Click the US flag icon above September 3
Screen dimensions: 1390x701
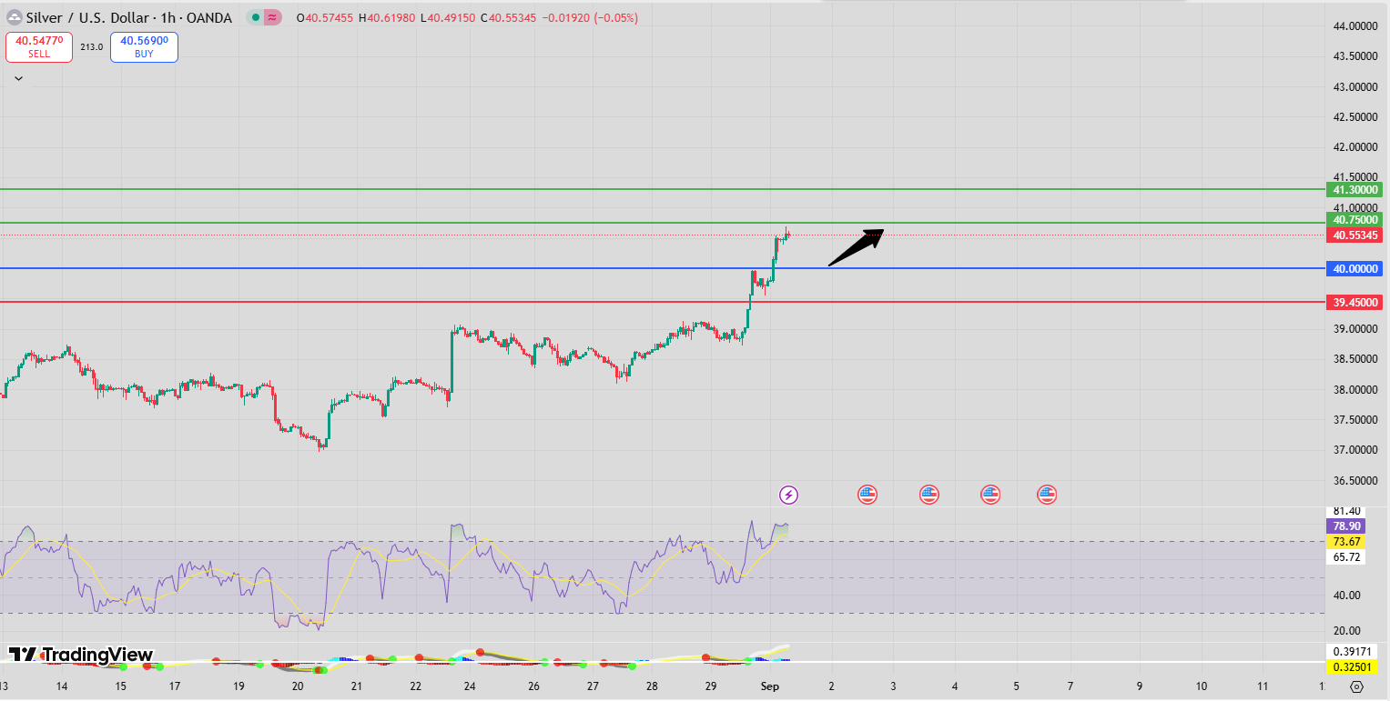tap(928, 494)
